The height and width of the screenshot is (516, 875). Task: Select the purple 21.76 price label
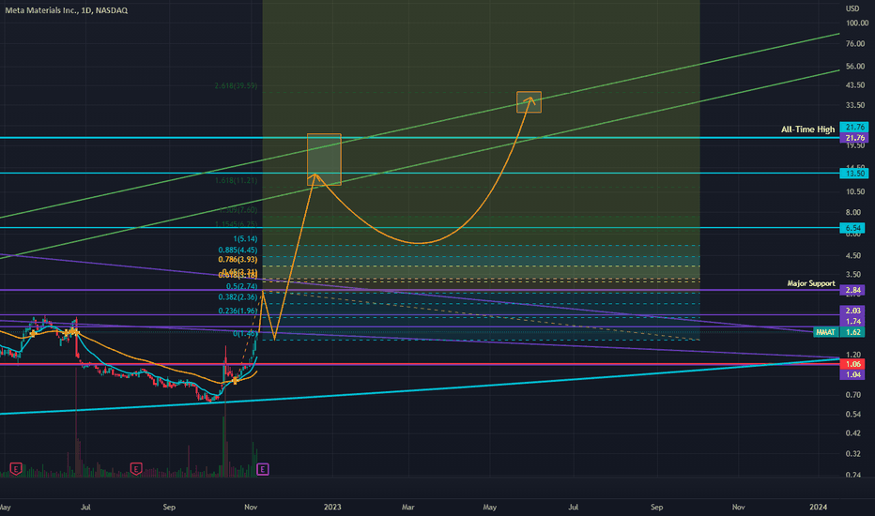tap(854, 138)
